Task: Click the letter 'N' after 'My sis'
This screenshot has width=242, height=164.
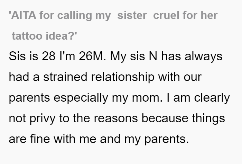Action: (153, 56)
